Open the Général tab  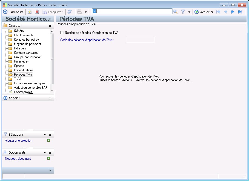[x=19, y=31]
